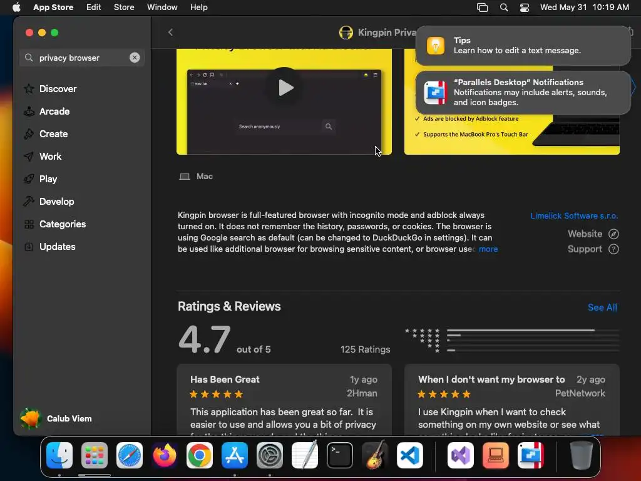The height and width of the screenshot is (481, 641).
Task: Open TextEdit from the Dock
Action: click(305, 455)
